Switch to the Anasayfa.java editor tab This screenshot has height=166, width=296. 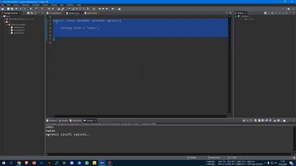[x=54, y=13]
